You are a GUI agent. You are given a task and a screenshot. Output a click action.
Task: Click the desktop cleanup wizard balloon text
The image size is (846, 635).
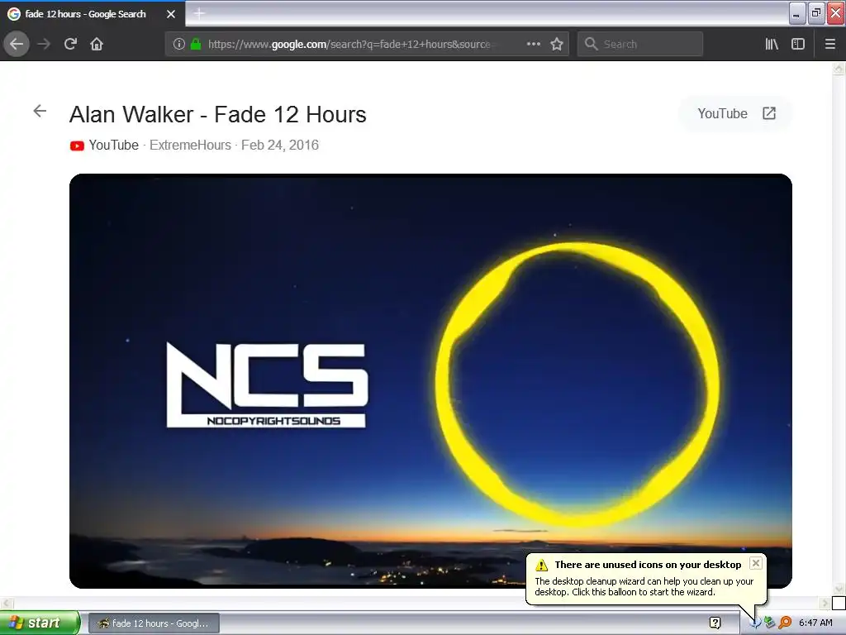pyautogui.click(x=644, y=586)
